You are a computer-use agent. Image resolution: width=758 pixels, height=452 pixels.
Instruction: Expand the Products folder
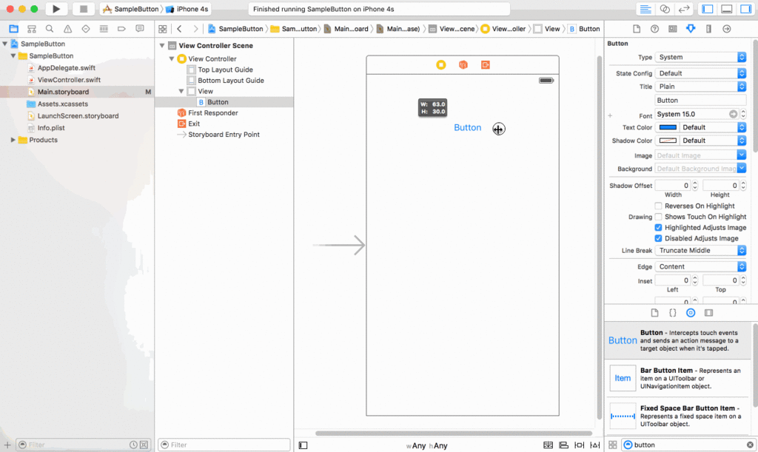13,140
